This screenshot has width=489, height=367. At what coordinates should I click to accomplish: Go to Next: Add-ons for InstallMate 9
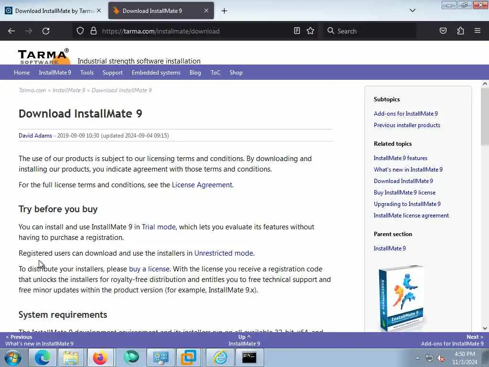pyautogui.click(x=452, y=340)
